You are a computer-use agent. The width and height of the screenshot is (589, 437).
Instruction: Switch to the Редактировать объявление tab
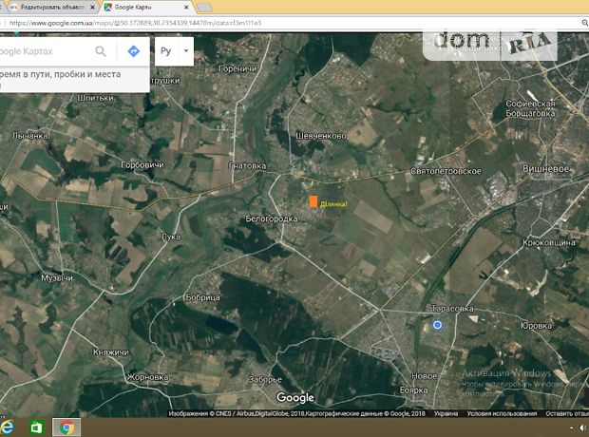(52, 8)
